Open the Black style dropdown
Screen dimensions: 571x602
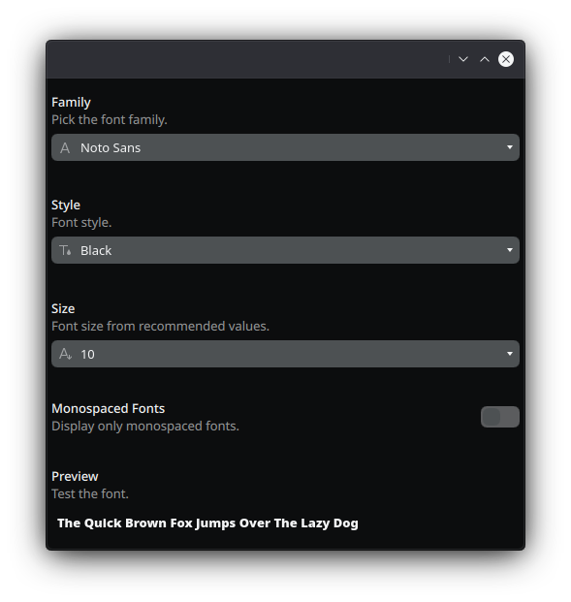[285, 250]
